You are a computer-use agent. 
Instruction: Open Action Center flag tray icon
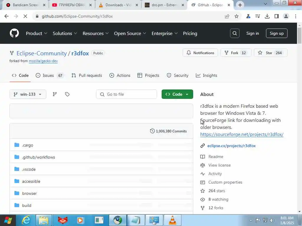point(258,220)
